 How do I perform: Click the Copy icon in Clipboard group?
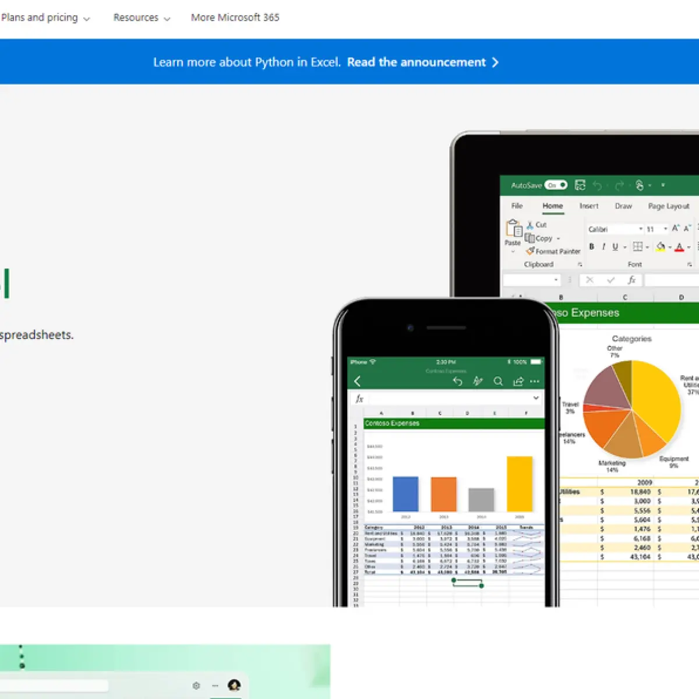click(x=529, y=238)
